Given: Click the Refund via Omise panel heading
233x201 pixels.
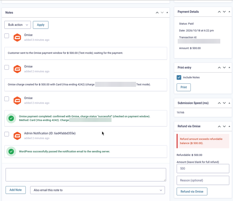Looking at the screenshot, I should [189, 126].
